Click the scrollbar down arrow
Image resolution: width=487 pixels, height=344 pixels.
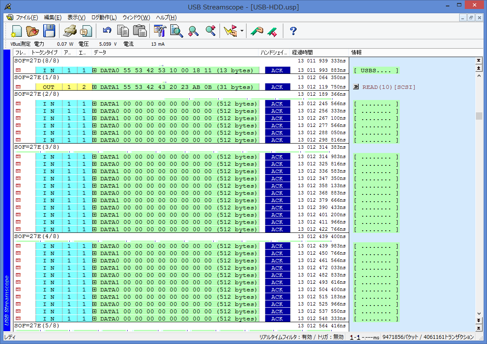click(478, 313)
